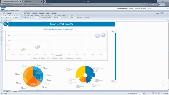Click the formula bar input field

(89, 20)
